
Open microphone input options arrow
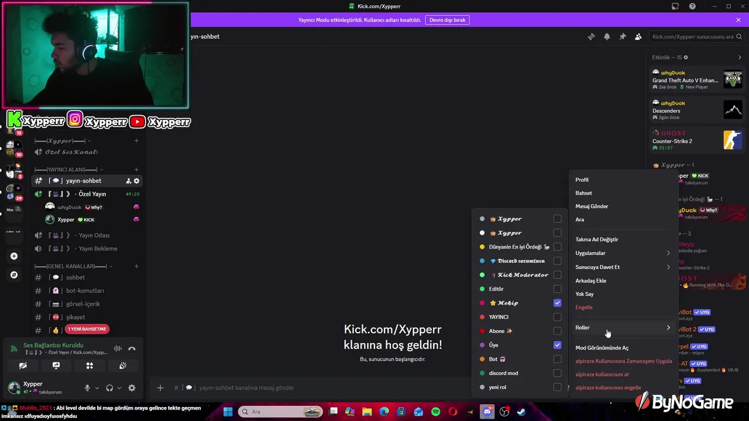(97, 388)
